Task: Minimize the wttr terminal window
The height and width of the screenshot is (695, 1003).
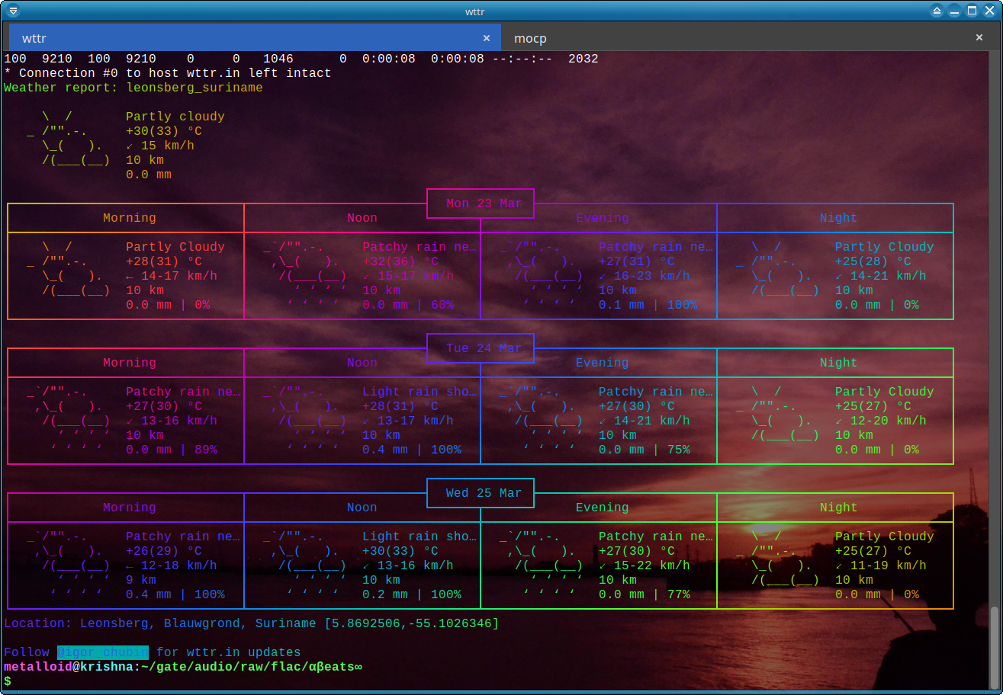Action: pos(955,11)
